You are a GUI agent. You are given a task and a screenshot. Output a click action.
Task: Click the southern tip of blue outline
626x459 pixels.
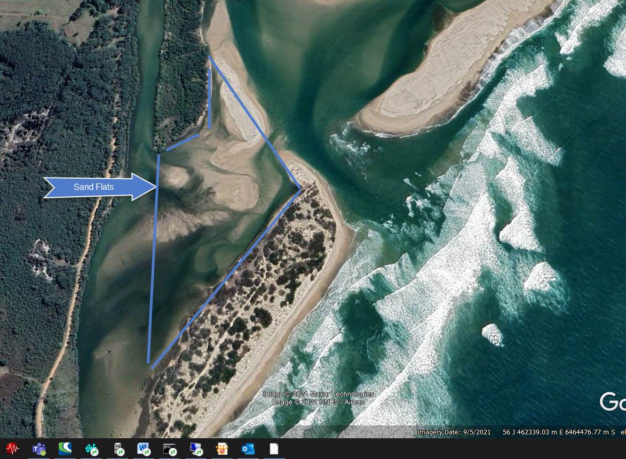coord(150,366)
